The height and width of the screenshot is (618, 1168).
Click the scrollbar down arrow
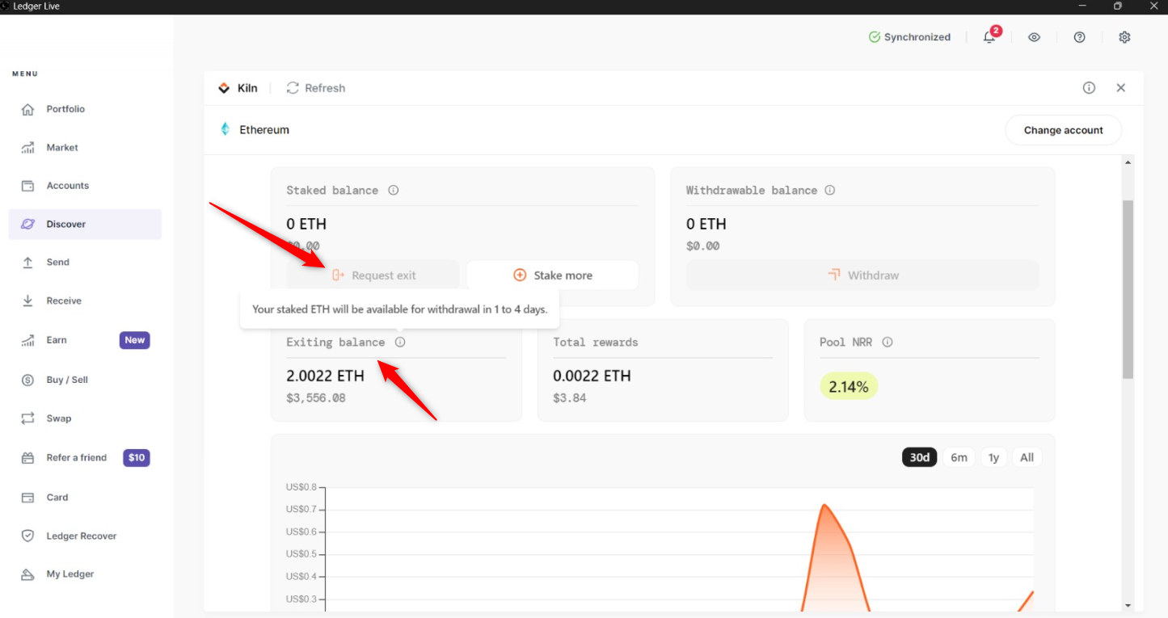(x=1128, y=605)
